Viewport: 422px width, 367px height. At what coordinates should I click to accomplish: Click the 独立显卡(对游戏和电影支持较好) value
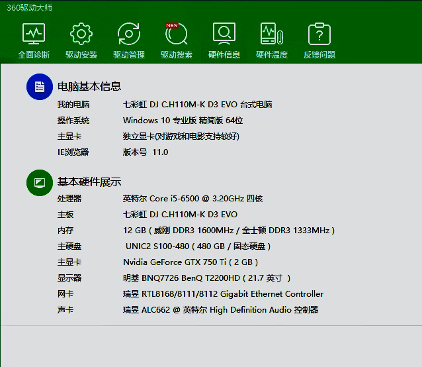181,136
